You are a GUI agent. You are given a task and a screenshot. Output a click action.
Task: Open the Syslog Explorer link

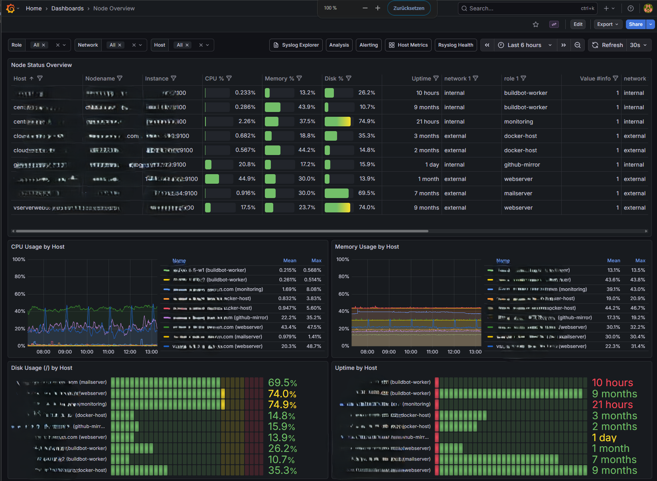296,45
